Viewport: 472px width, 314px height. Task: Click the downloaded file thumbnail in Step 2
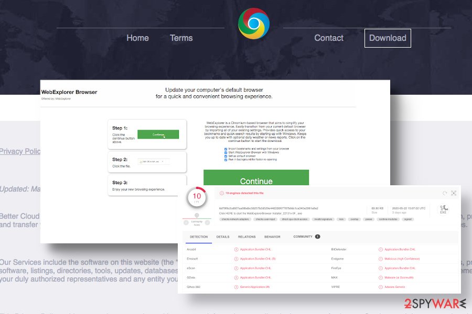[x=154, y=162]
